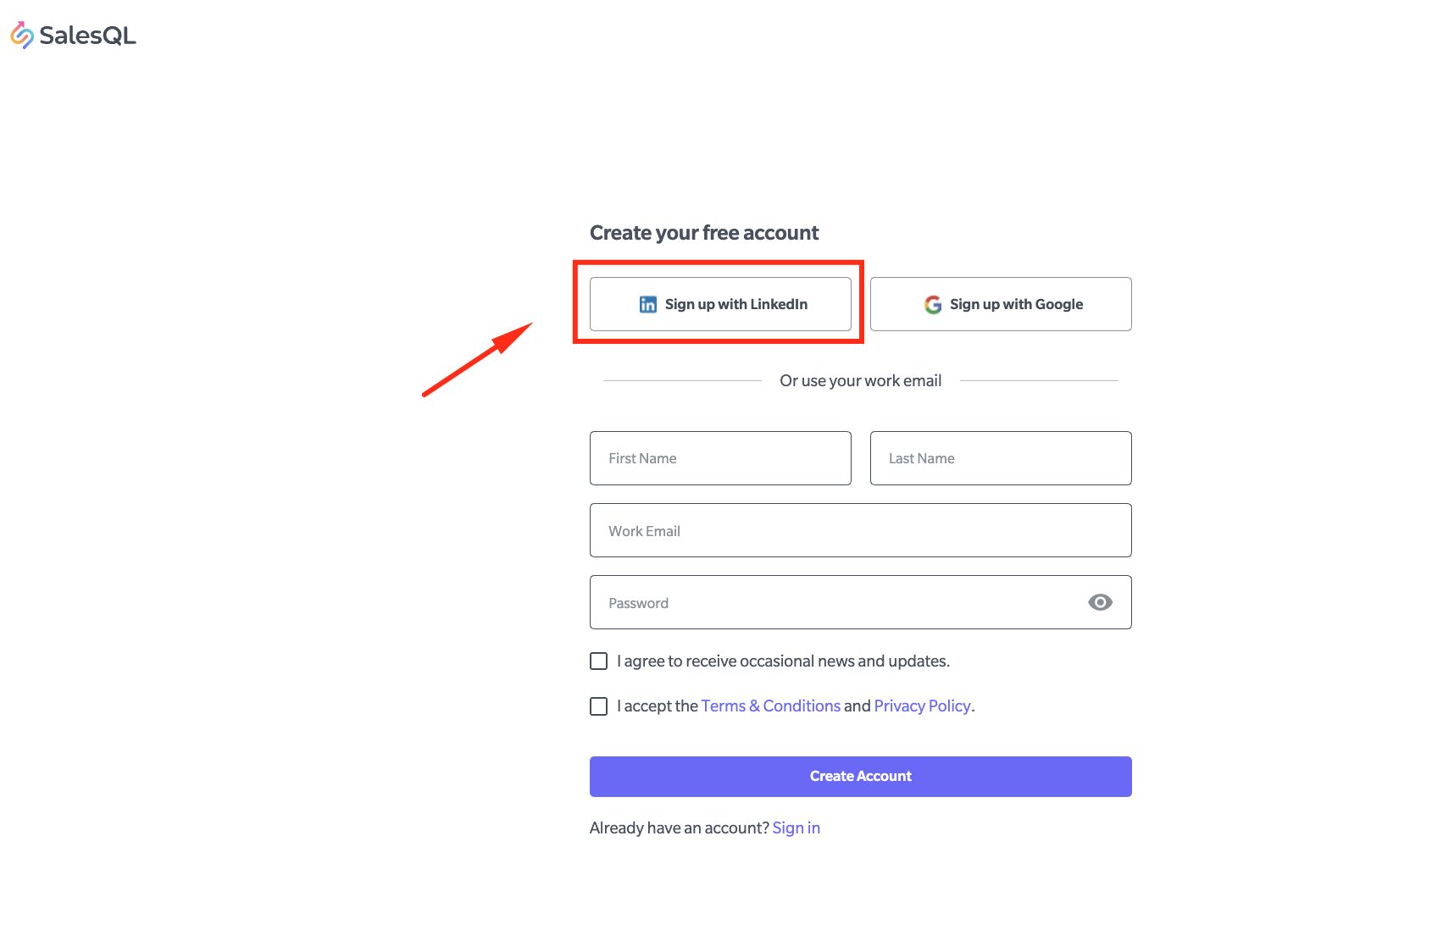This screenshot has height=952, width=1432.
Task: Click the Create Account button
Action: tap(861, 777)
